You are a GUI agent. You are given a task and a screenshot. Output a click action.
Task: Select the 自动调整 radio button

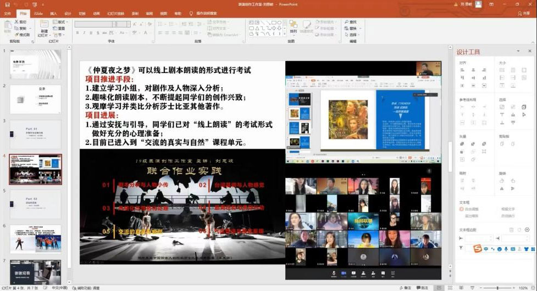pos(462,209)
